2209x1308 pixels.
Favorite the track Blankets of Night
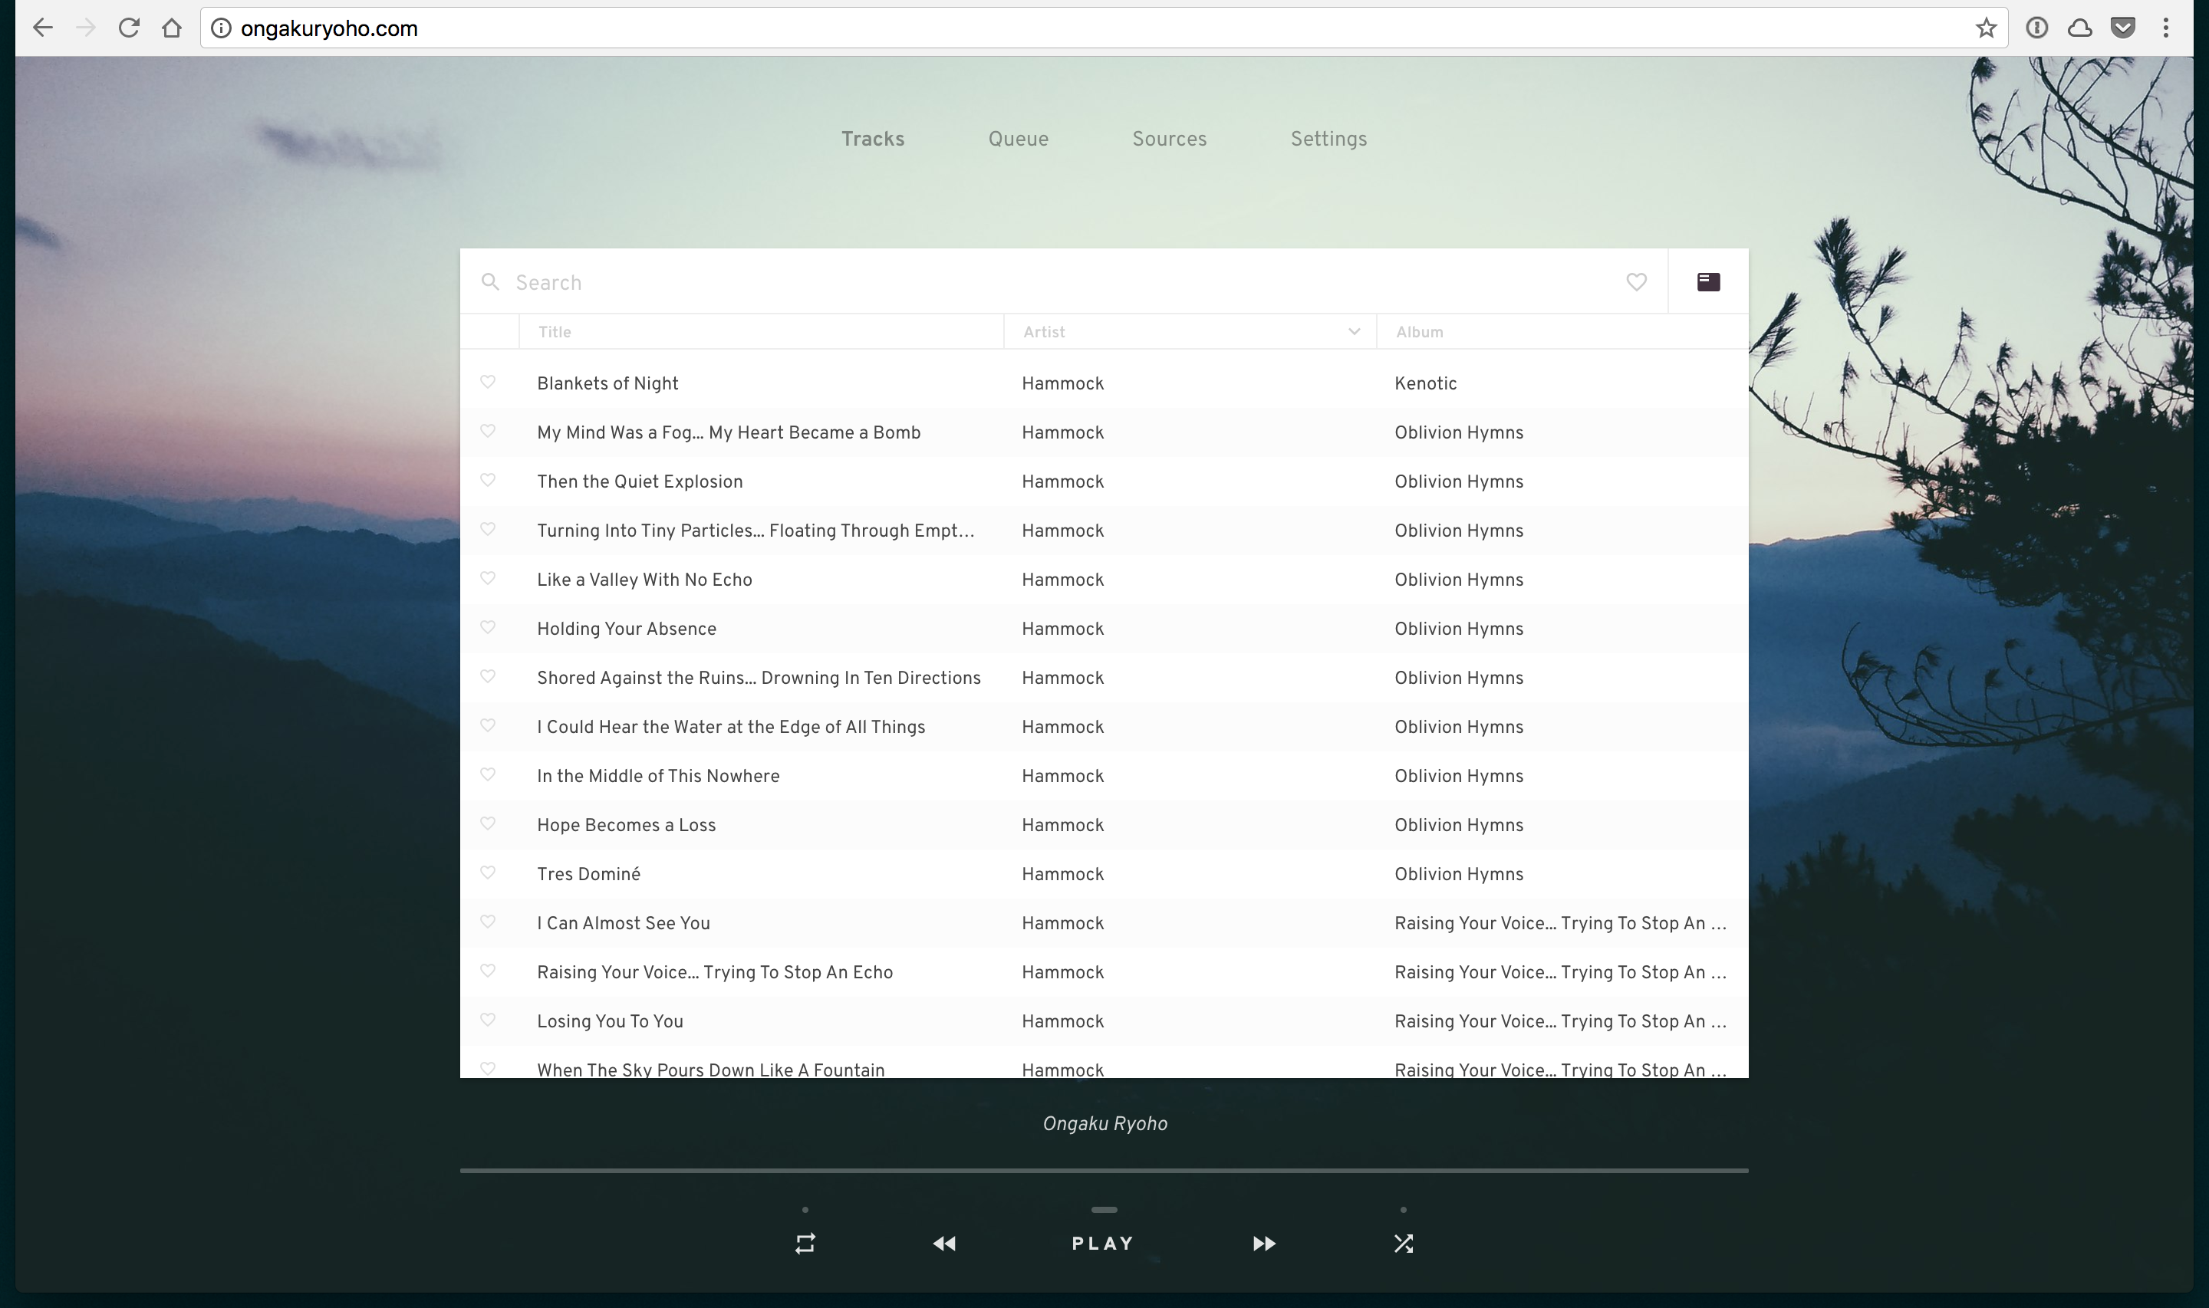point(490,383)
